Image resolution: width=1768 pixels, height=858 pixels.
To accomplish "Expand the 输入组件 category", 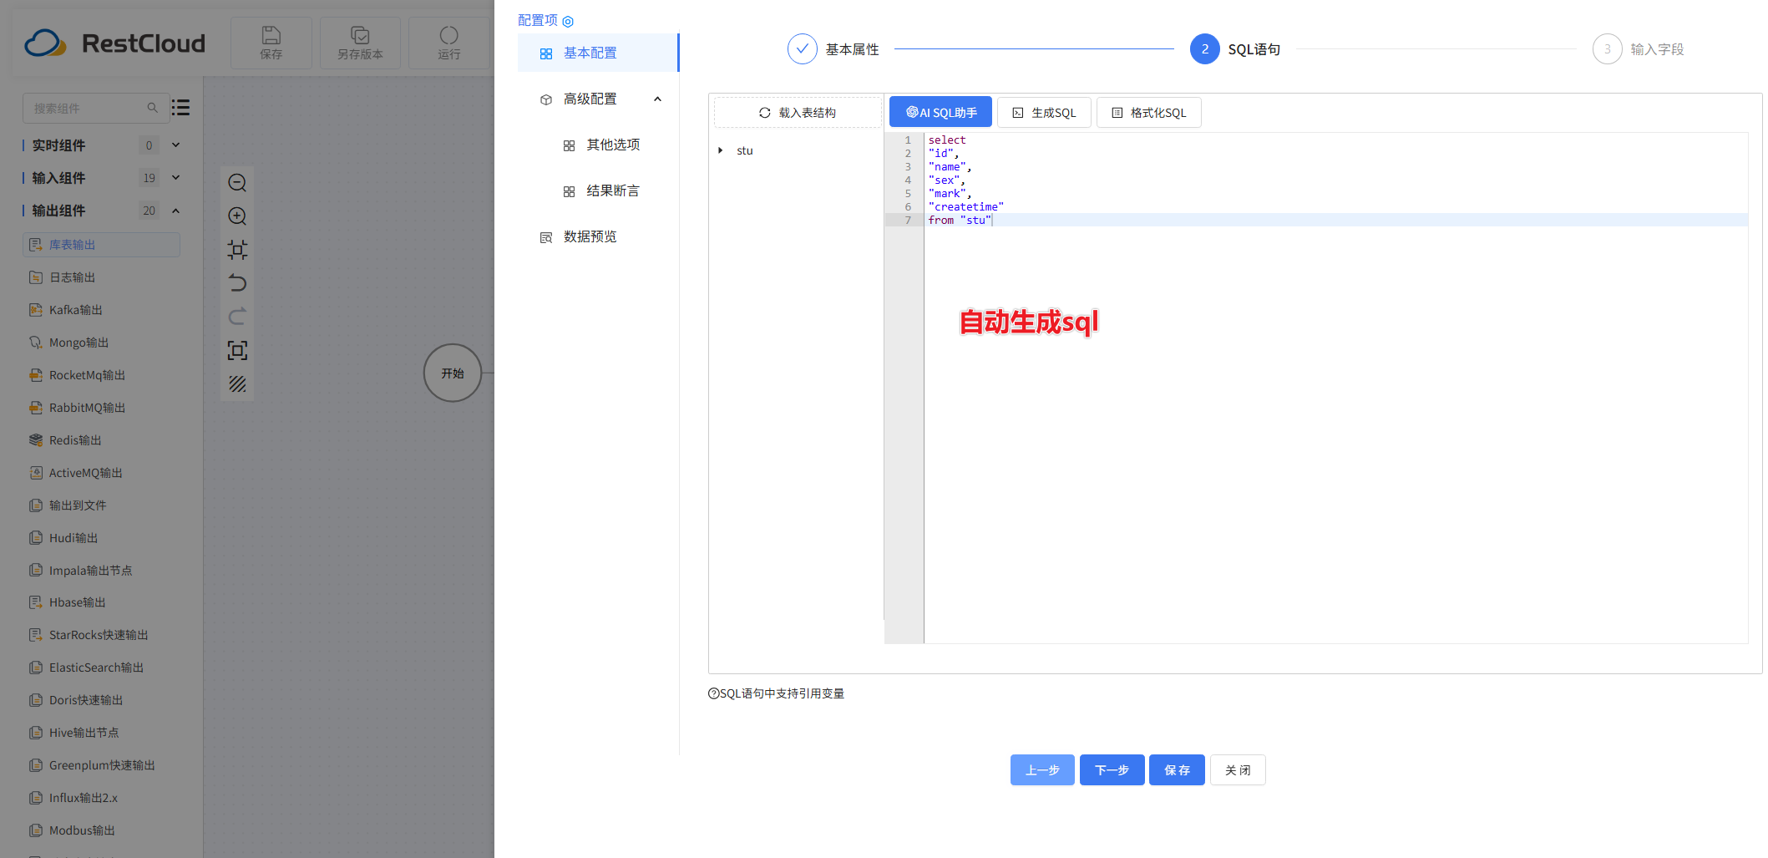I will pos(175,177).
